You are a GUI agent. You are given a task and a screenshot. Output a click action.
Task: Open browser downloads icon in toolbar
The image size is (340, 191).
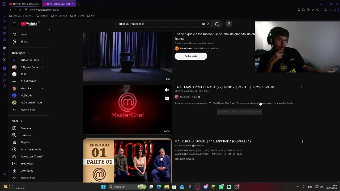point(330,10)
